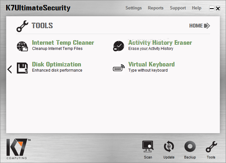This screenshot has width=226, height=163.
Task: Open the Virtual Keyboard icon
Action: point(119,68)
